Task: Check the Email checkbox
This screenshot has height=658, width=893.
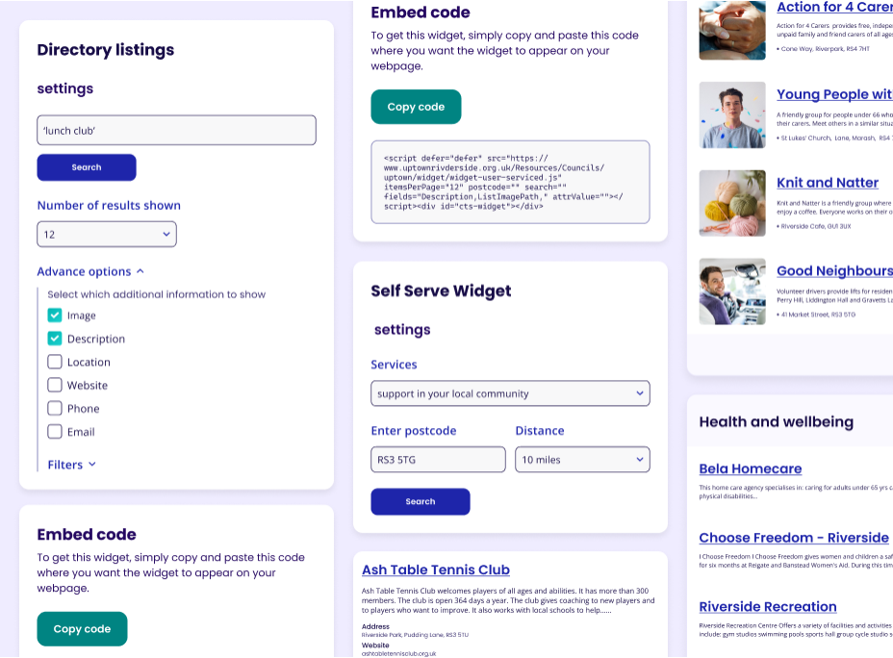Action: 55,431
